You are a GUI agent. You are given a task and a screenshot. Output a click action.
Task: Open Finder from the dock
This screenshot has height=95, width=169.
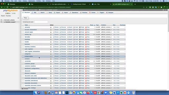coord(35,93)
